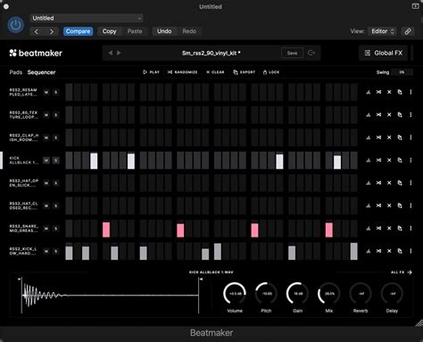
Task: Click the export icon in RSS2_60_TEXTURE_LOOP row
Action: [x=400, y=115]
